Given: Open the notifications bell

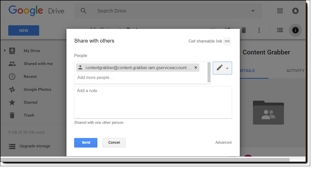Looking at the screenshot, I should click(295, 11).
